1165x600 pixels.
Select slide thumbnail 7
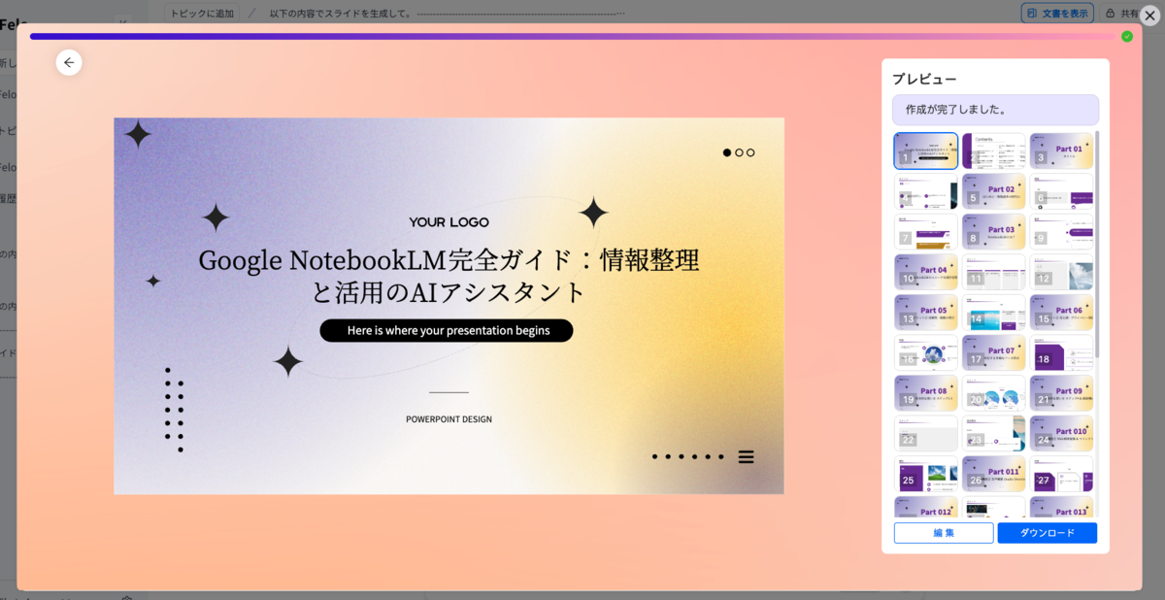[926, 232]
